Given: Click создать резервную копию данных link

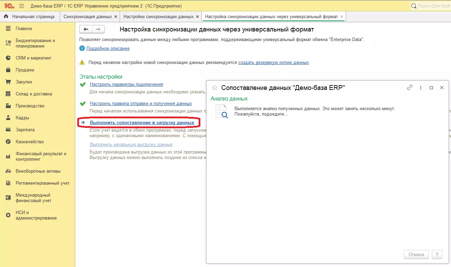Looking at the screenshot, I should tap(274, 63).
